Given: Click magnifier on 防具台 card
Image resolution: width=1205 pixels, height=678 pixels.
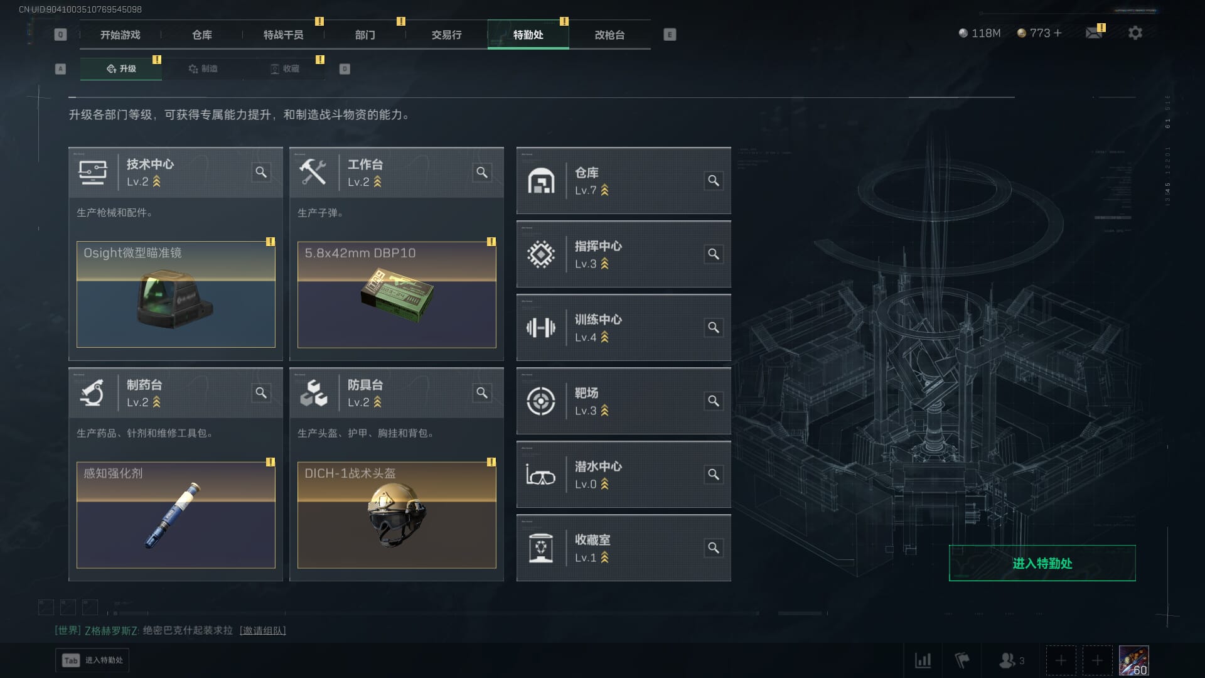Looking at the screenshot, I should [x=482, y=392].
